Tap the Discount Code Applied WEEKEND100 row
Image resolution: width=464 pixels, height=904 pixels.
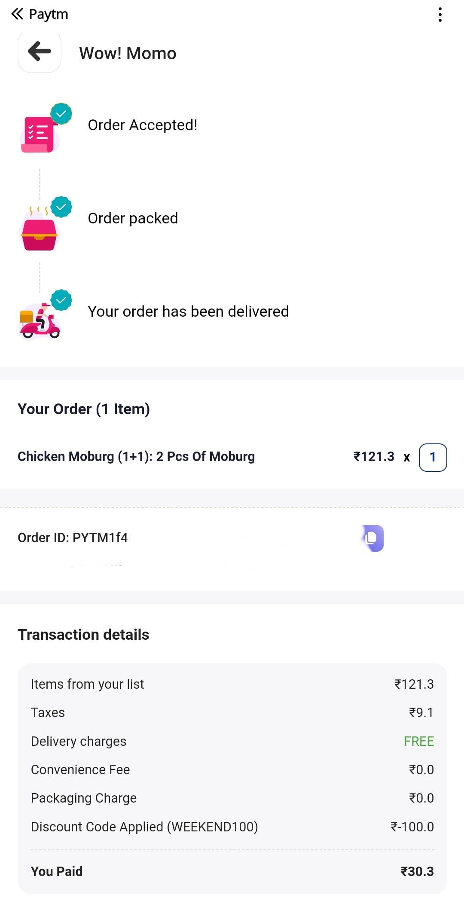coord(144,827)
